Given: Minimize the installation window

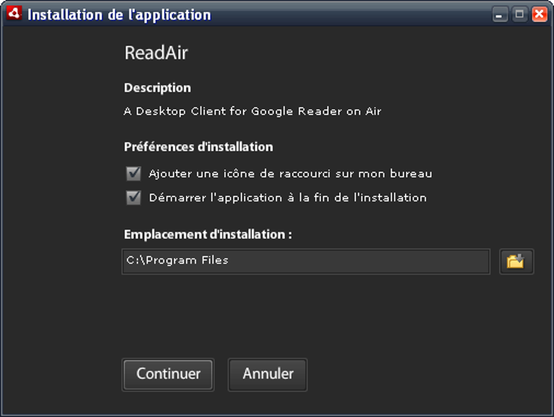Looking at the screenshot, I should (x=500, y=15).
